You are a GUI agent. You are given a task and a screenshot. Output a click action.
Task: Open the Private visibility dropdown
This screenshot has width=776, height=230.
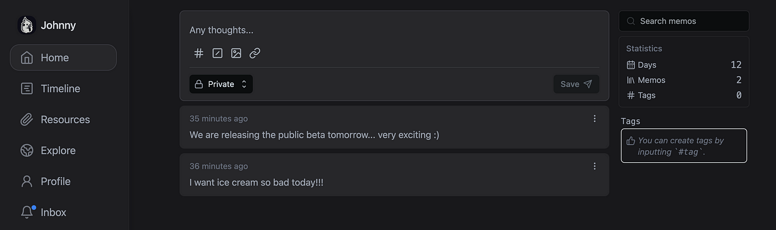(x=221, y=84)
